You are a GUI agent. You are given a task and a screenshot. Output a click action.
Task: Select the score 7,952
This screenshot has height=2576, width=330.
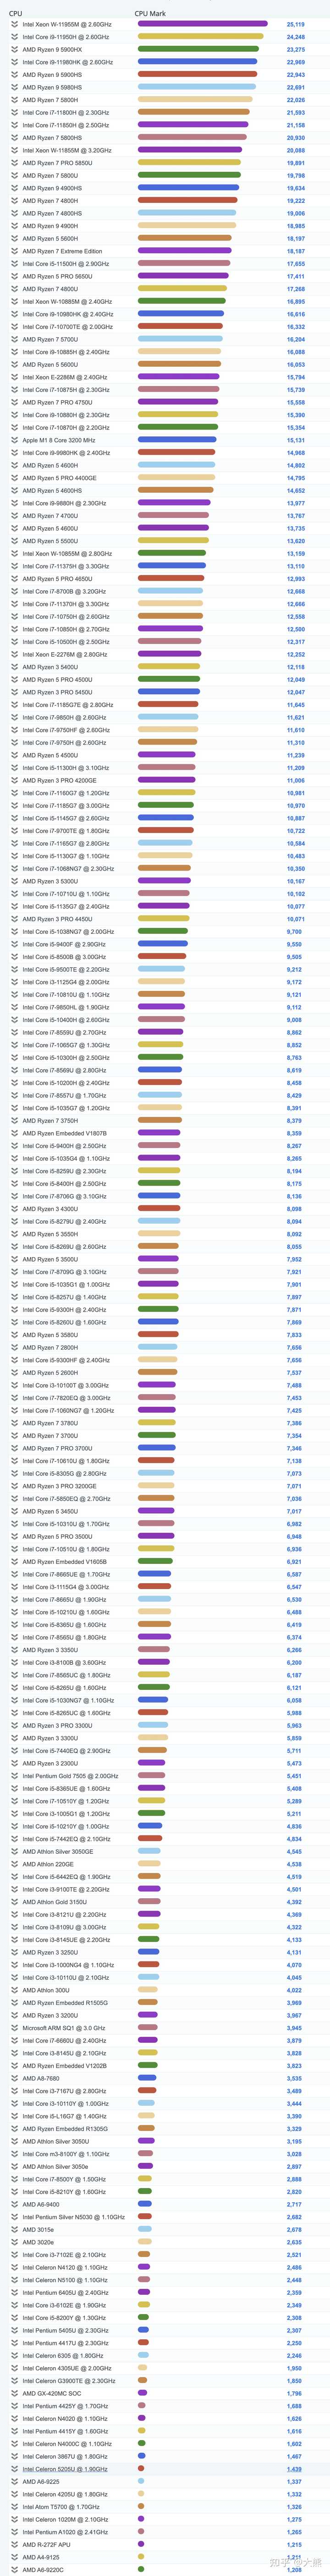coord(294,1259)
